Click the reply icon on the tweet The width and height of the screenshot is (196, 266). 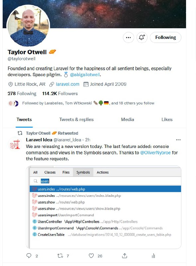[x=29, y=256]
